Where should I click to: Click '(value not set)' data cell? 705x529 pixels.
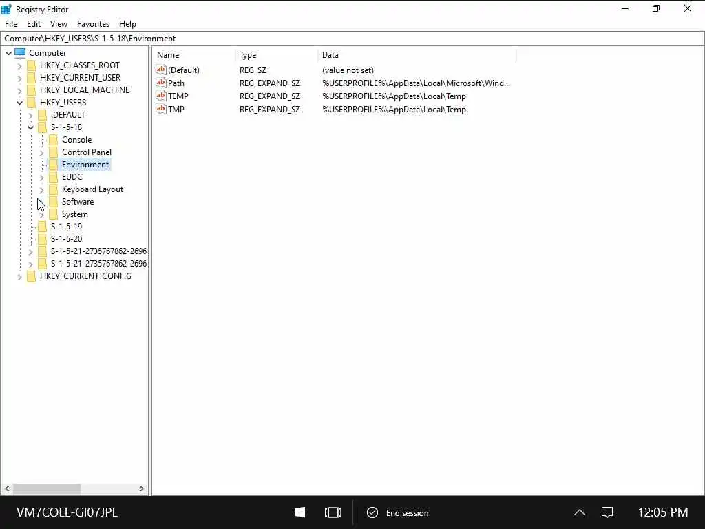(348, 70)
